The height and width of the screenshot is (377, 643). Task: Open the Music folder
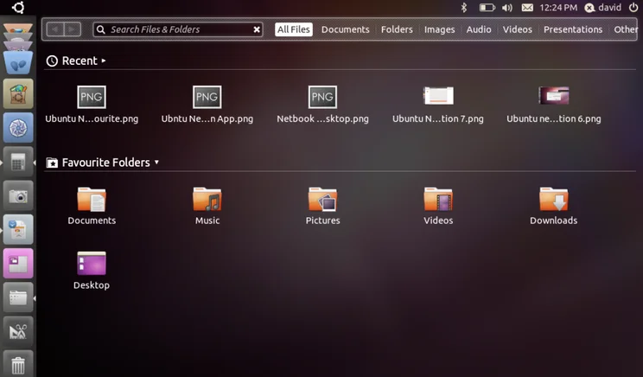pos(207,206)
